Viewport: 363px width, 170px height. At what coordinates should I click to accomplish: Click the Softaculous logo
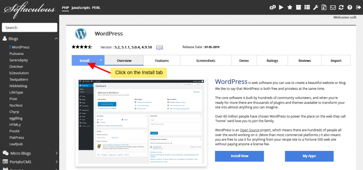point(29,10)
